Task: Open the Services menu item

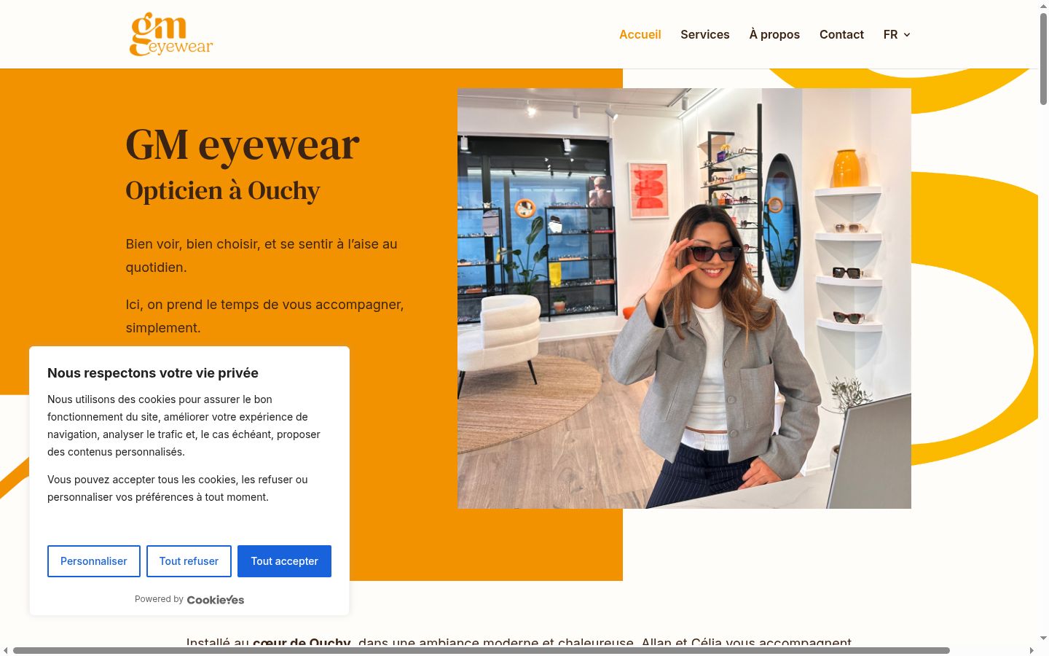Action: point(705,34)
